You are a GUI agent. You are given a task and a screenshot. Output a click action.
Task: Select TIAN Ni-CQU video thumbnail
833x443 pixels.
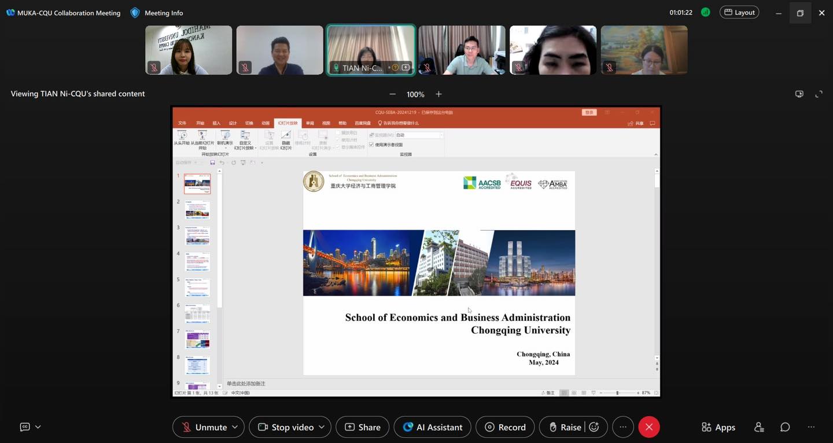coord(371,50)
